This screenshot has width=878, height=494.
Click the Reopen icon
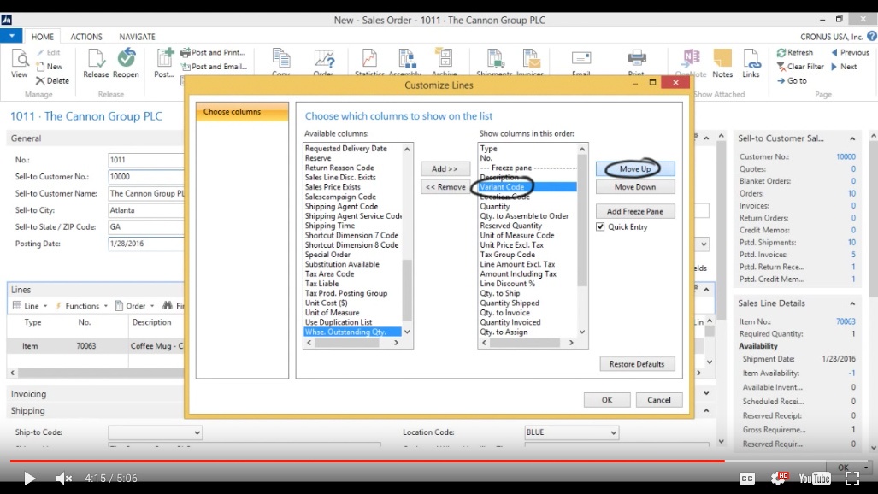[x=126, y=63]
